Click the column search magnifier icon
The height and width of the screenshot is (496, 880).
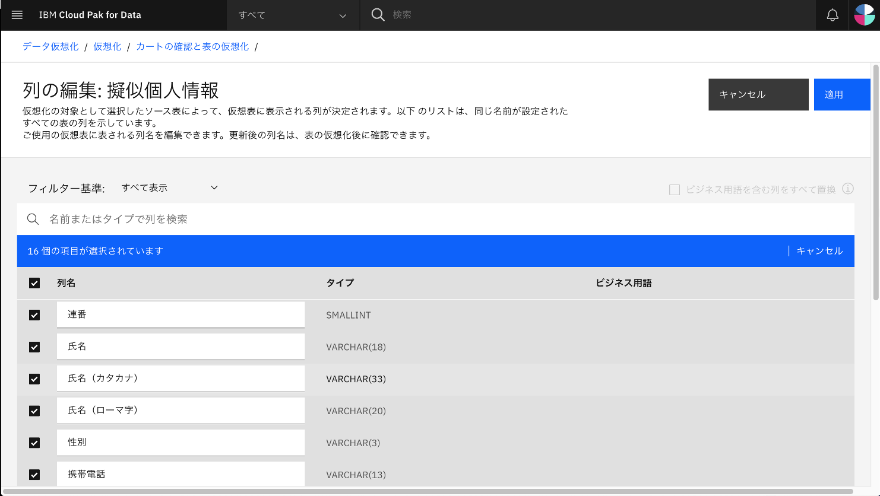point(33,219)
